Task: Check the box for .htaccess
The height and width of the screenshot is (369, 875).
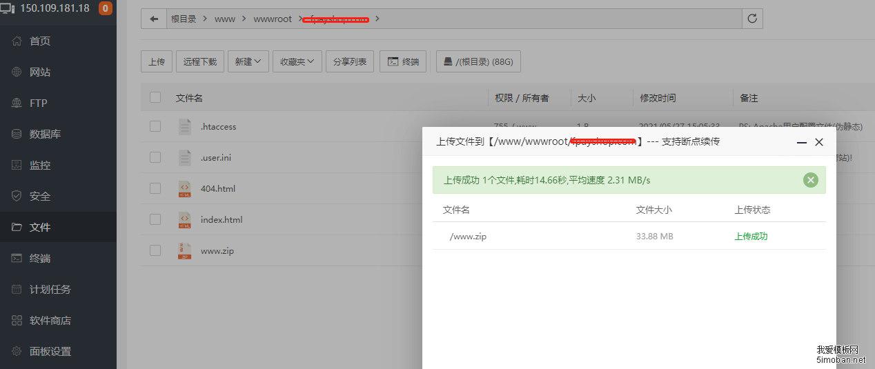Action: (155, 126)
